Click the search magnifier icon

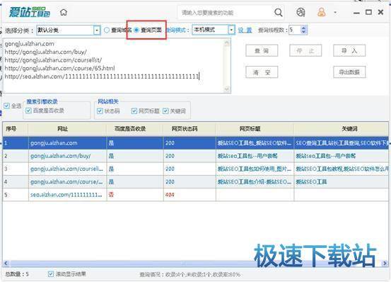click(279, 12)
